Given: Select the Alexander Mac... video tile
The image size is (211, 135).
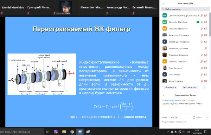Looking at the screenshot, I should [x=92, y=7].
